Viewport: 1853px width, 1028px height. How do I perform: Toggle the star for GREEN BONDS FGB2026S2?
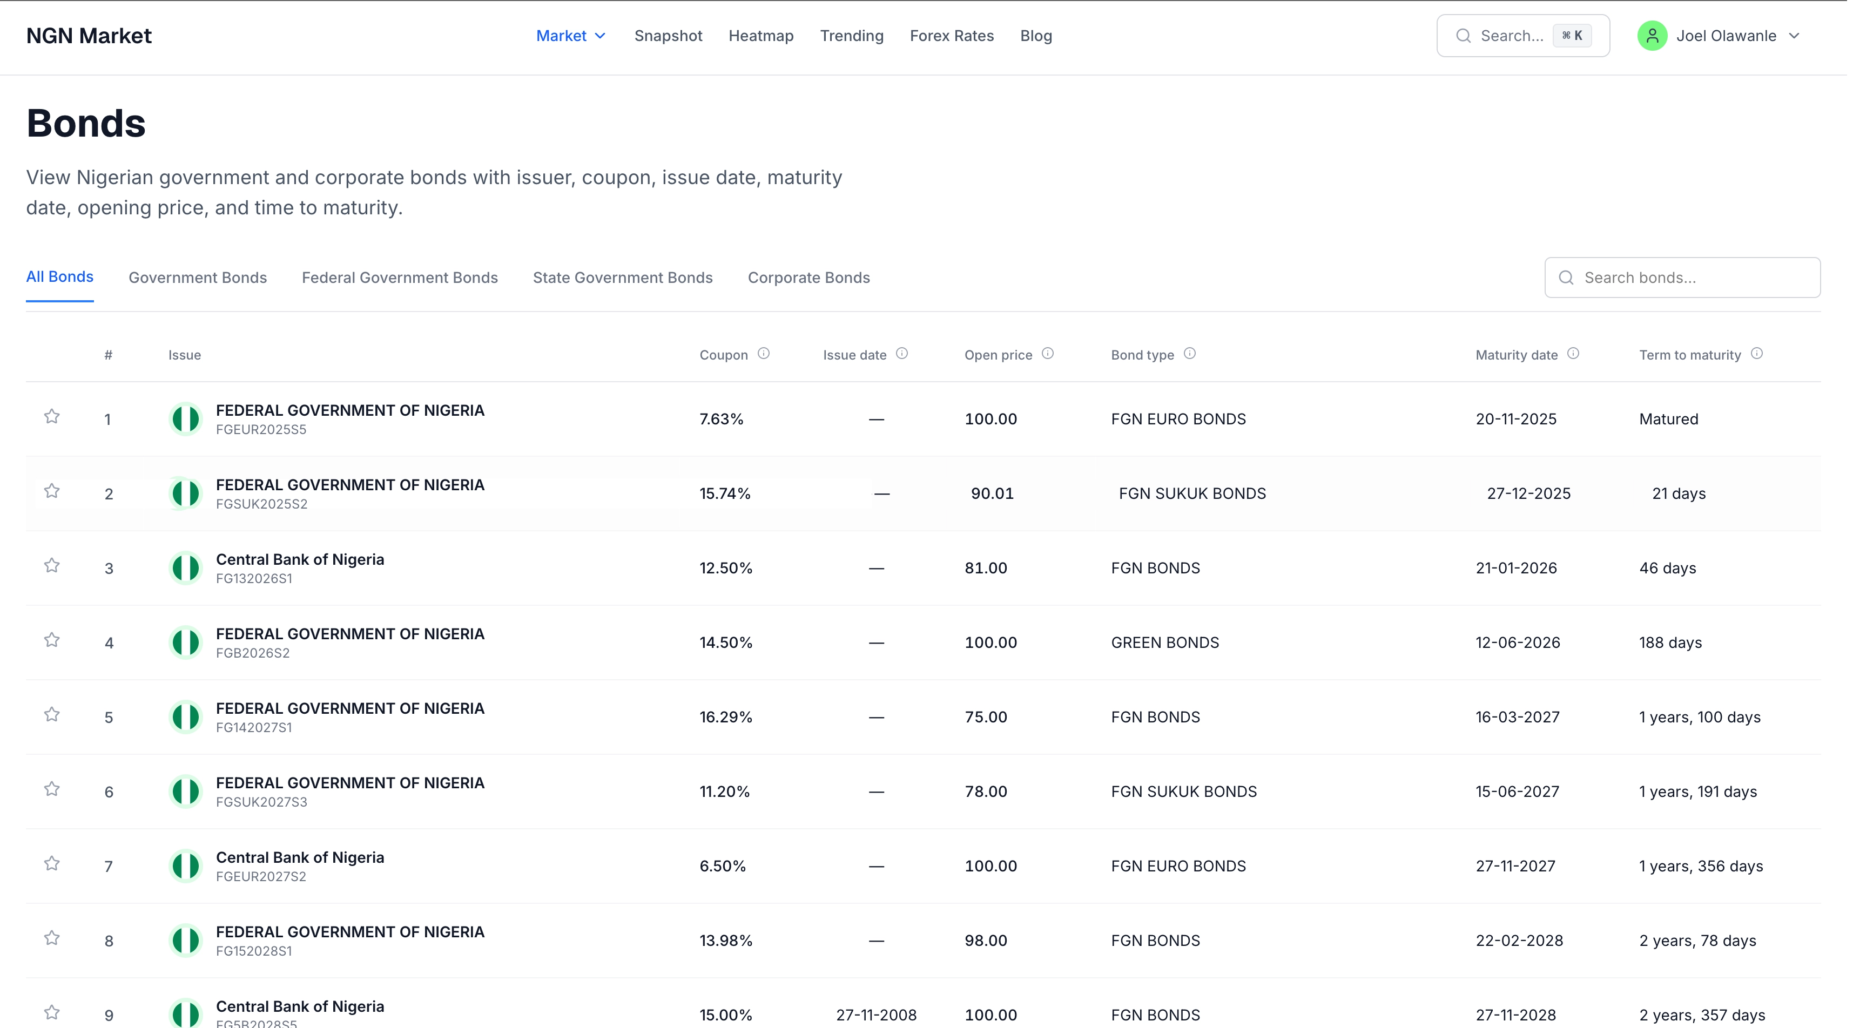(x=52, y=640)
